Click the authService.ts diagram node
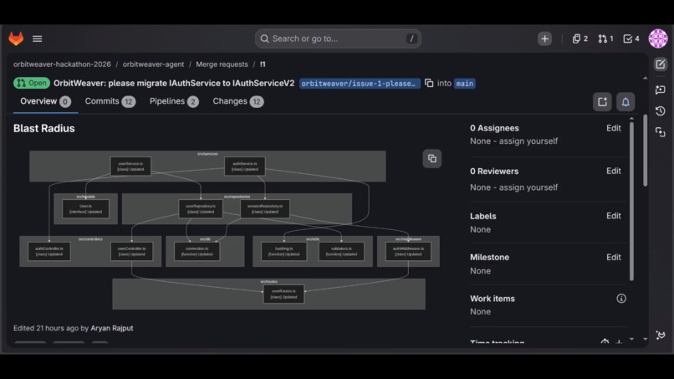Image resolution: width=674 pixels, height=379 pixels. tap(245, 166)
